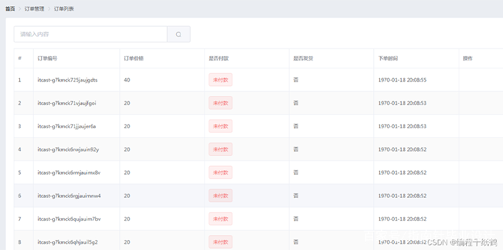Click the 下单时间 column header
This screenshot has height=250, width=503.
(x=388, y=58)
